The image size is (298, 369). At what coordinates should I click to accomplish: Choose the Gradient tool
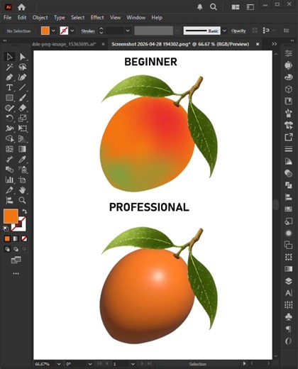point(23,149)
